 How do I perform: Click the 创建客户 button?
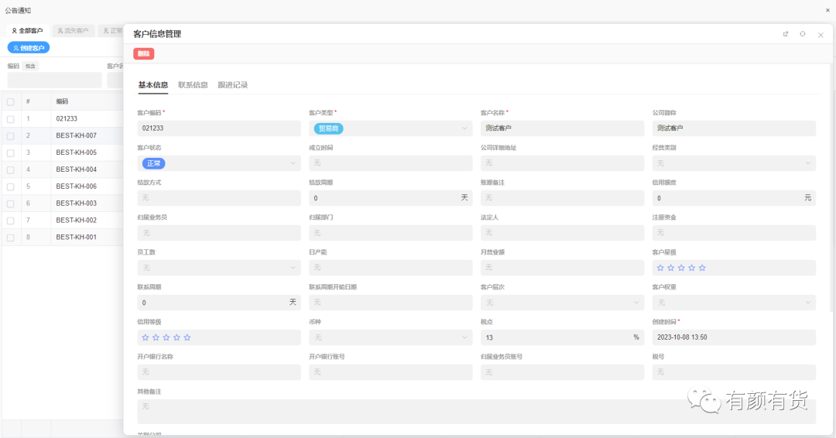click(29, 48)
